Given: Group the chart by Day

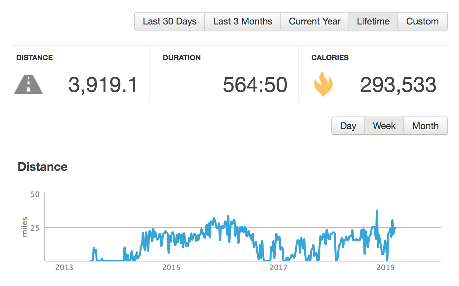Looking at the screenshot, I should pyautogui.click(x=348, y=126).
